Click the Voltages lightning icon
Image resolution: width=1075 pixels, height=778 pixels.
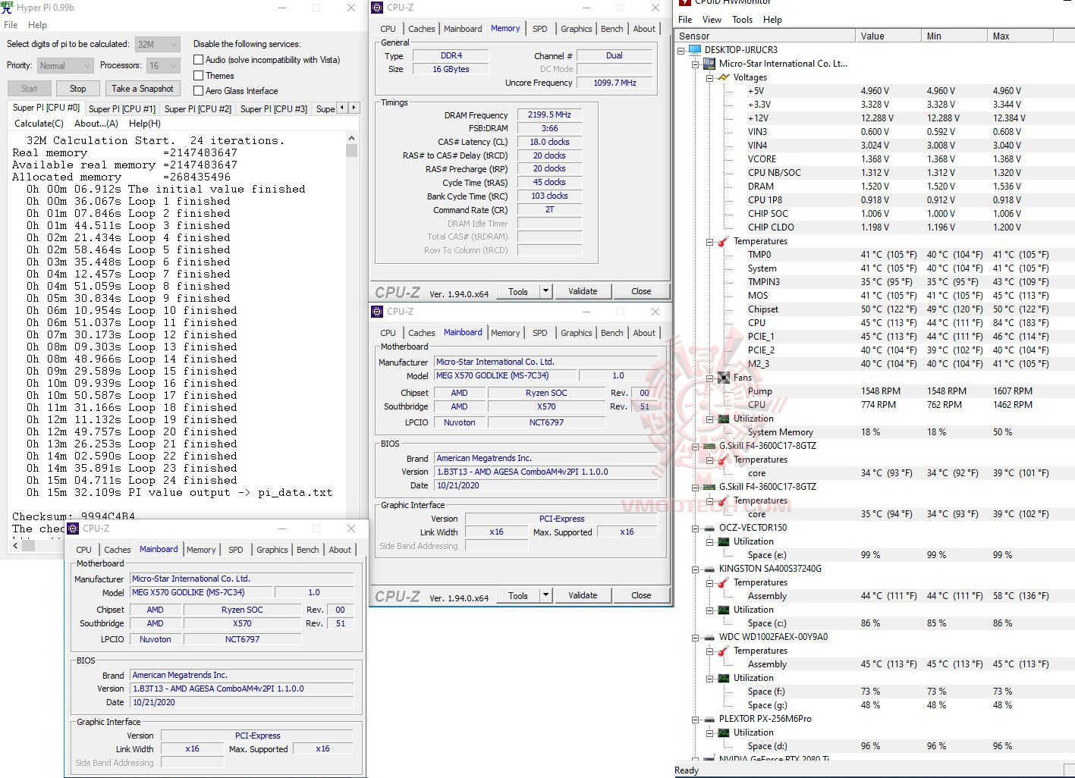click(x=723, y=77)
